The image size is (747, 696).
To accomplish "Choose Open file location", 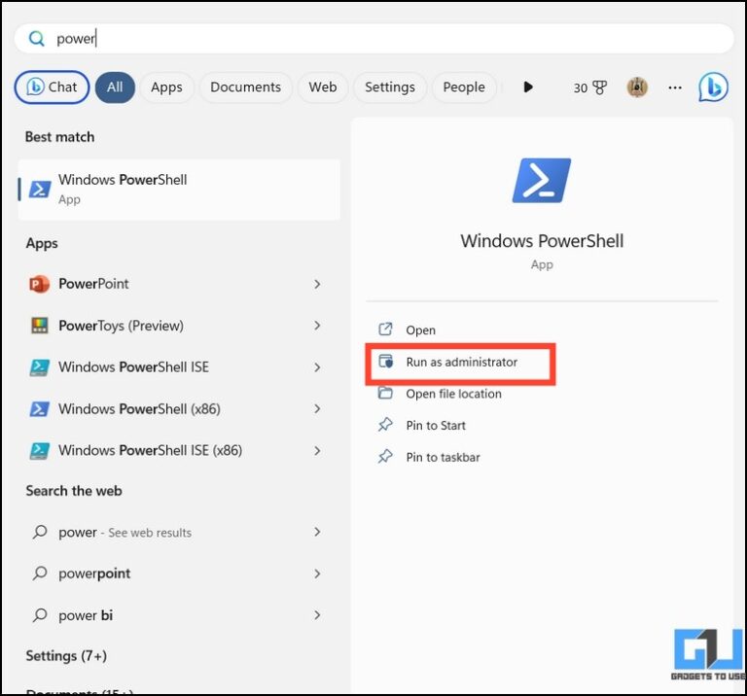I will click(453, 394).
